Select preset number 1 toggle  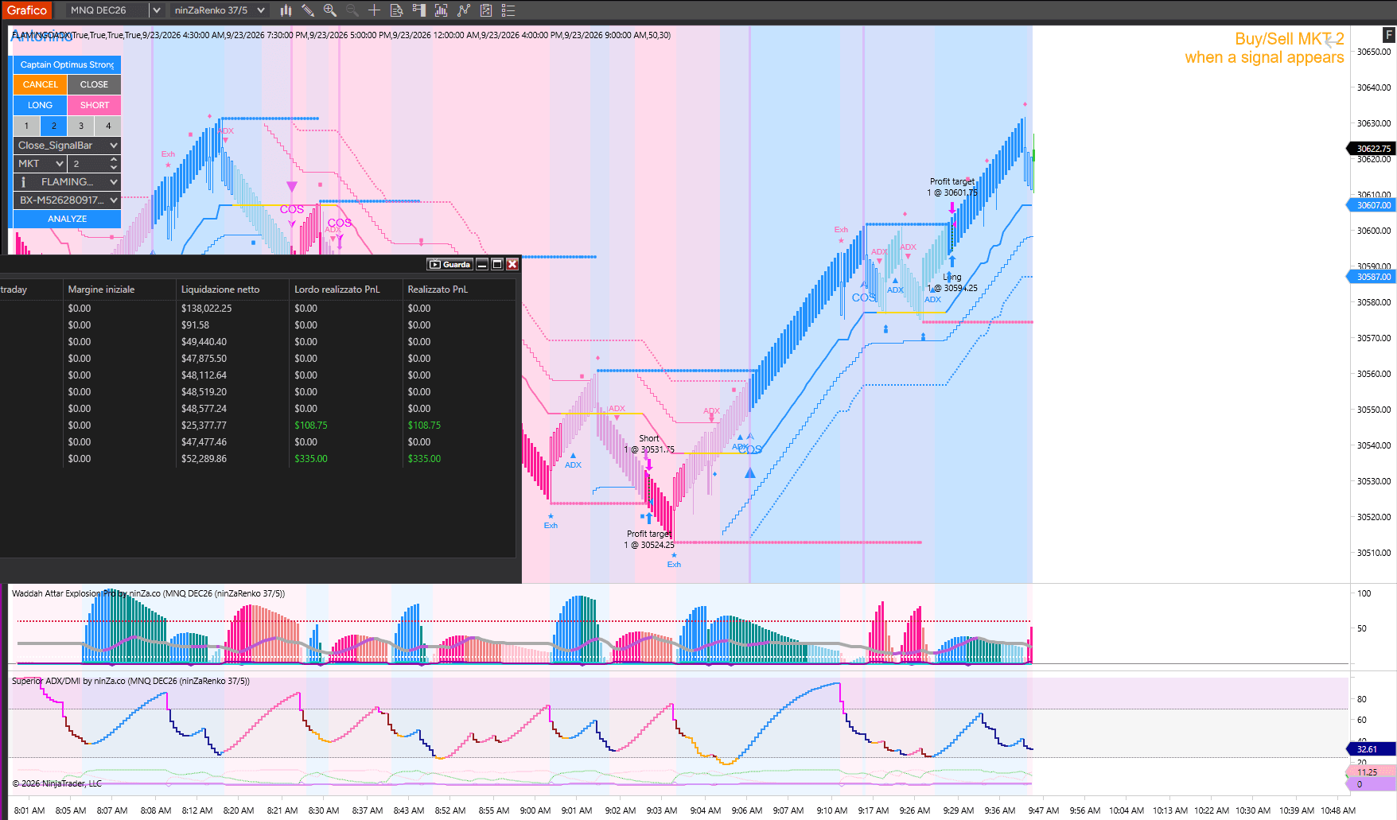26,126
